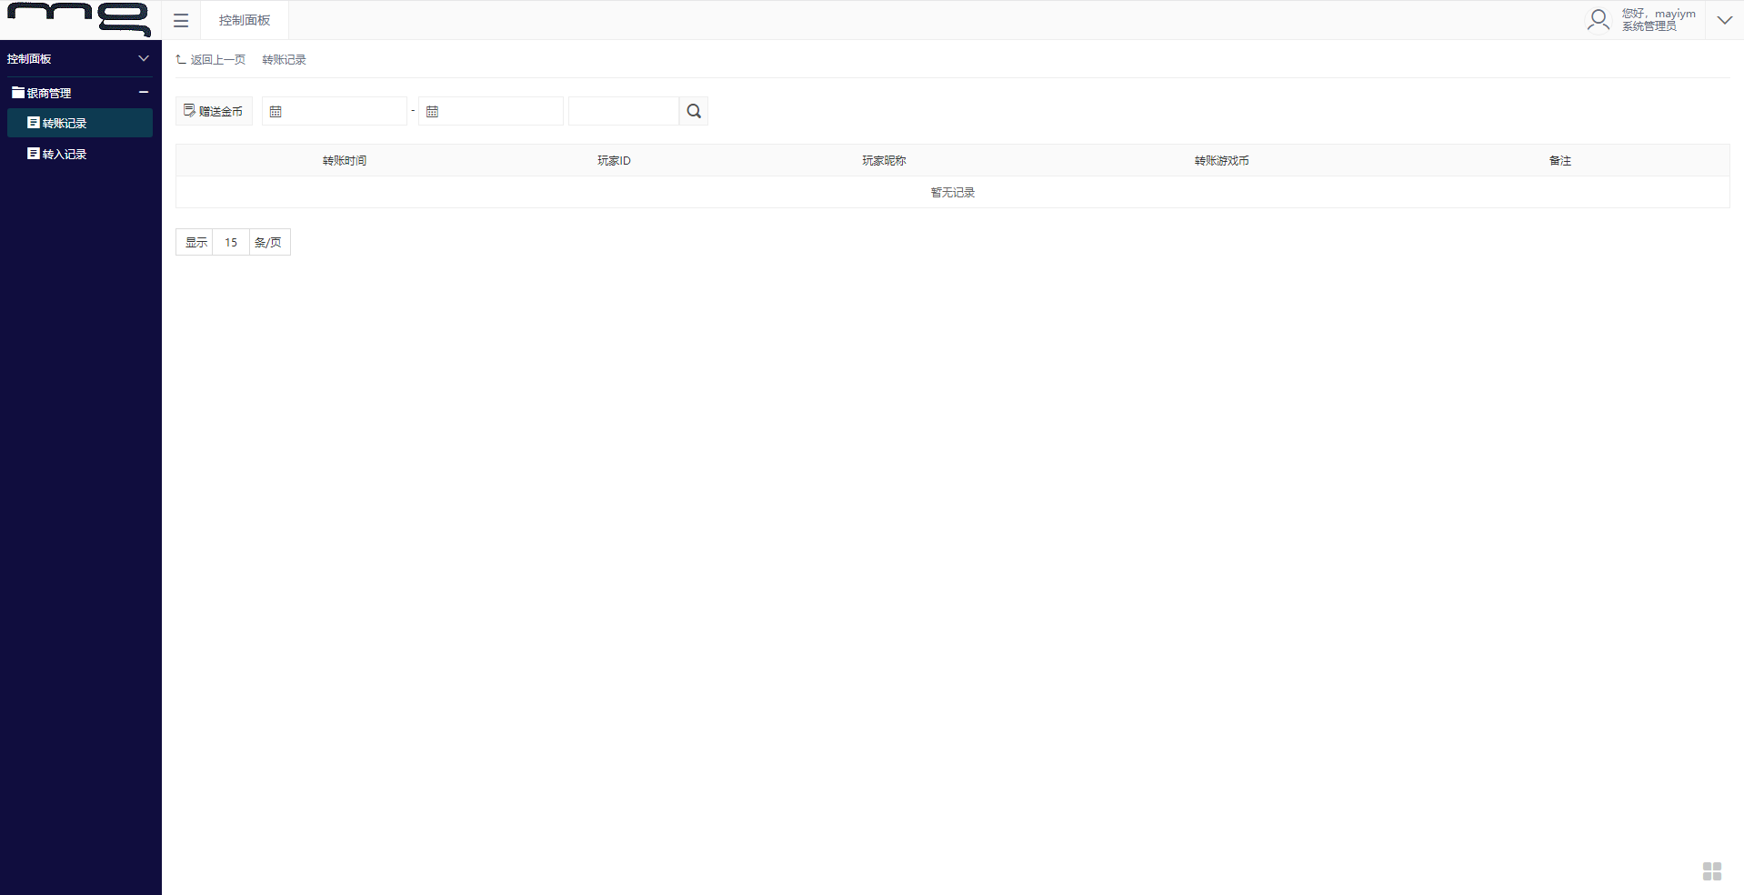This screenshot has width=1744, height=895.
Task: Click the grid icon at bottom right
Action: click(1711, 871)
